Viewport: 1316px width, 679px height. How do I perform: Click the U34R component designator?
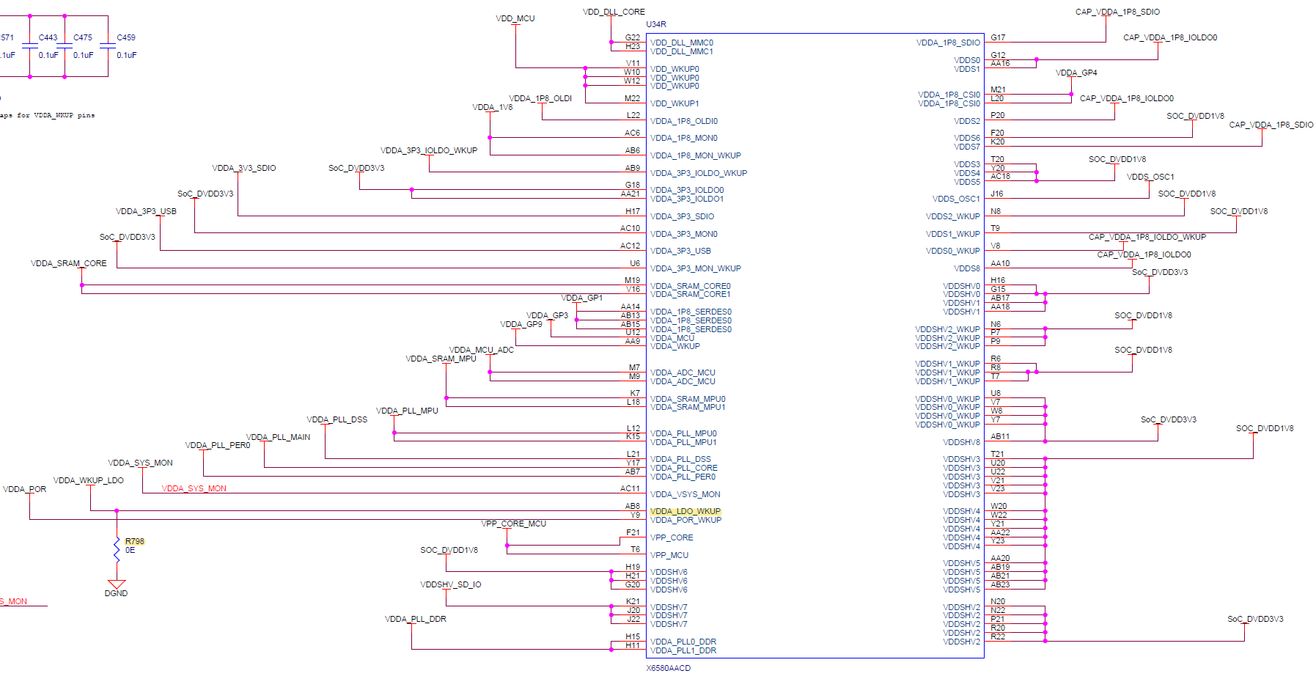(x=656, y=24)
